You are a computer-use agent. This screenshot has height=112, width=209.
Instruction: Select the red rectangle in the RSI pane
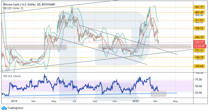tap(159, 94)
